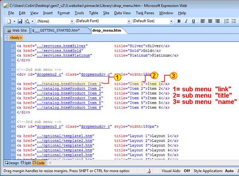Click the New document icon
Image resolution: width=239 pixels, height=176 pixels.
8,21
